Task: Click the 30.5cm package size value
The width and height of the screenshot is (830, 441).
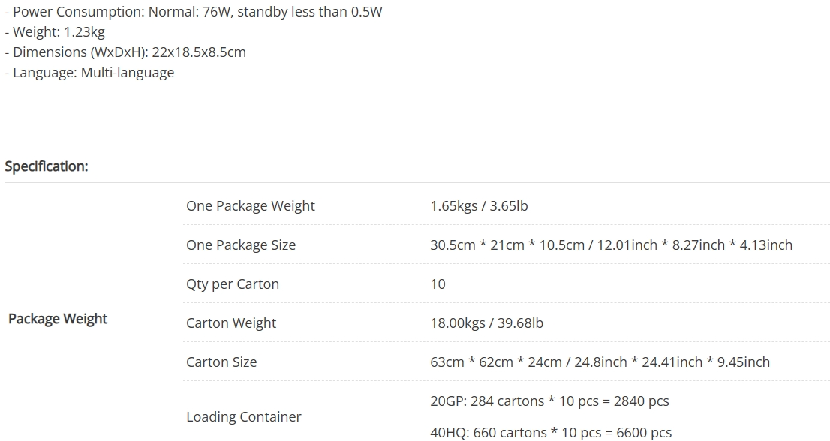Action: point(612,244)
